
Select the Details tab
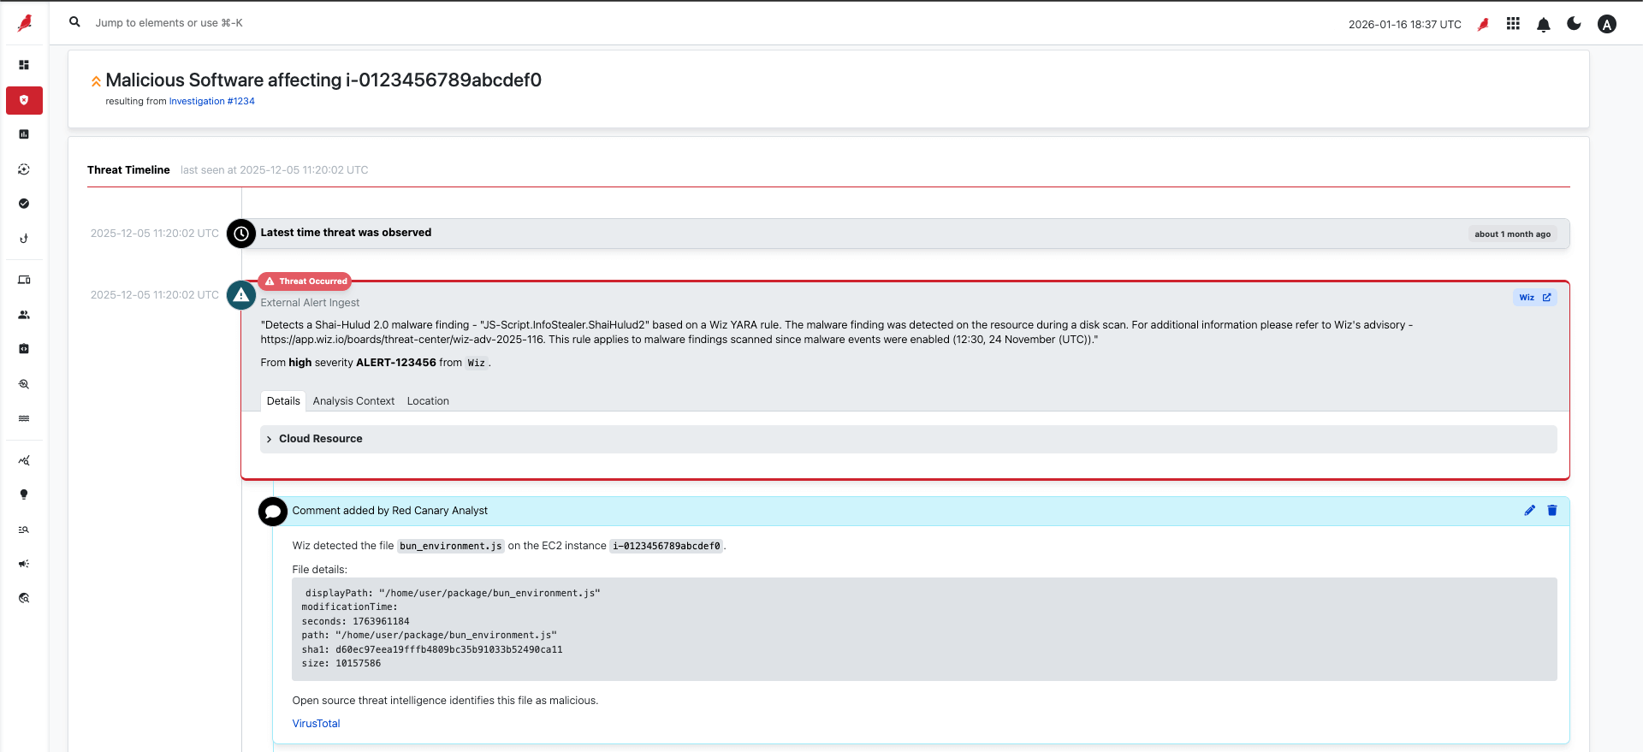click(x=283, y=401)
